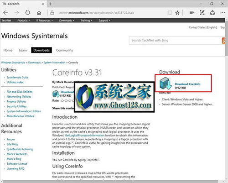228x183 pixels.
Task: Open Software License link
Action: 17,164
